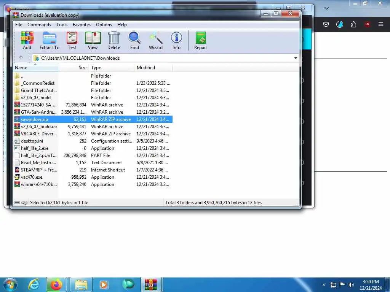
Task: Open the Favorites menu
Action: pyautogui.click(x=82, y=25)
